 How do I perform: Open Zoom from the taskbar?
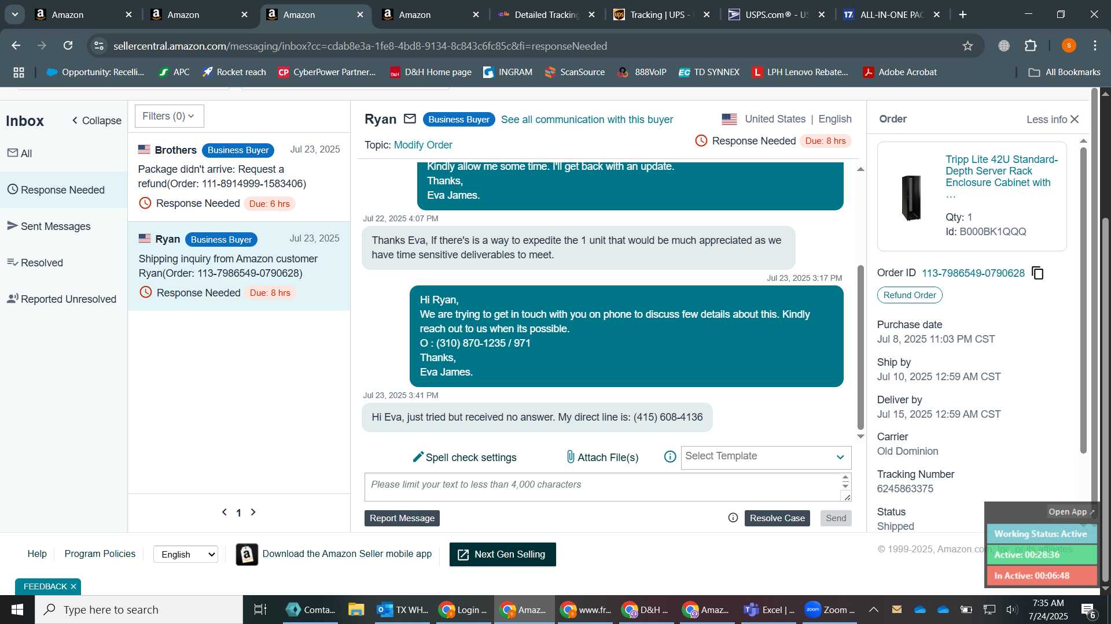point(829,610)
